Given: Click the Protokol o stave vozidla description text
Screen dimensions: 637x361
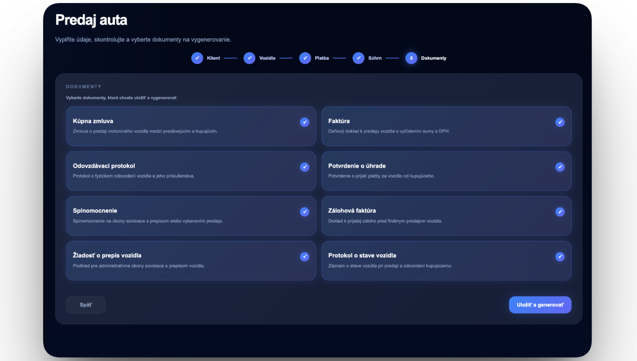Looking at the screenshot, I should (390, 266).
